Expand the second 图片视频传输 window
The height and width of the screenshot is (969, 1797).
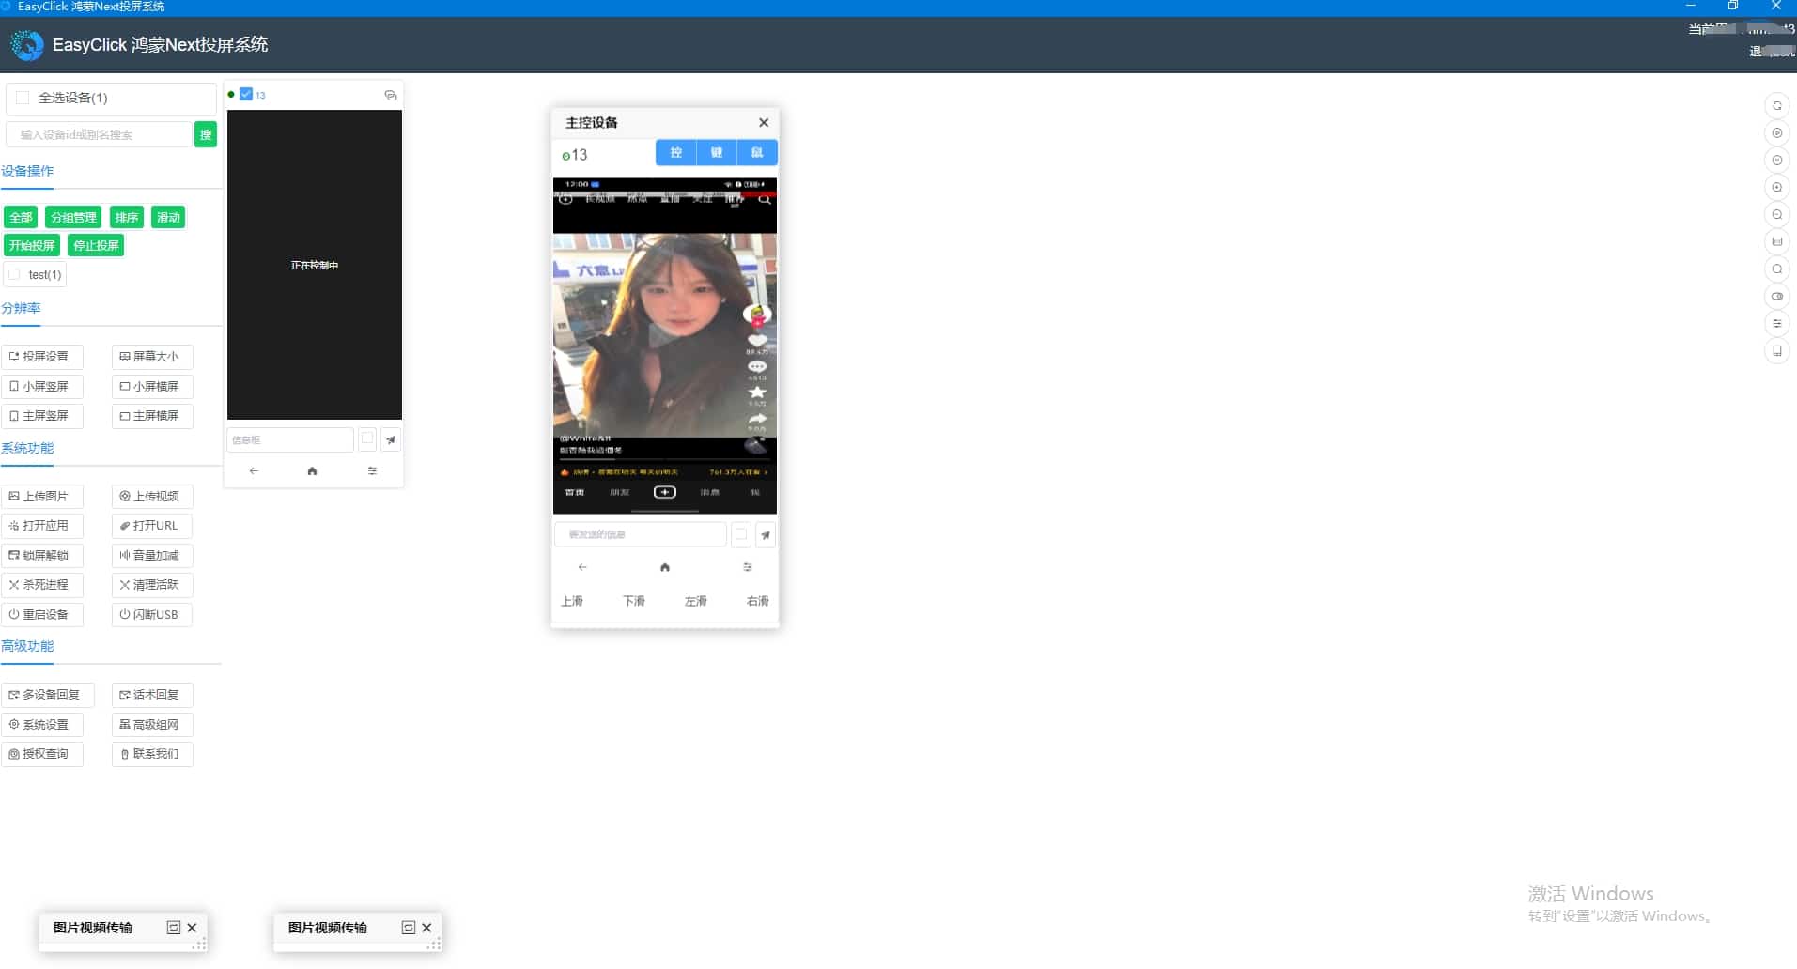click(408, 928)
